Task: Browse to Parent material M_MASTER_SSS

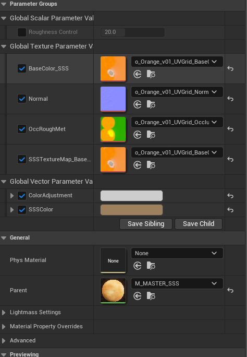Action: (x=151, y=296)
